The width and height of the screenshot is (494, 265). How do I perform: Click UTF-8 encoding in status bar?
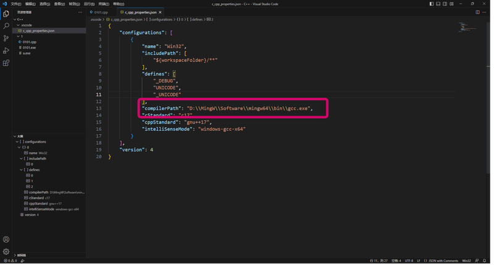(409, 261)
